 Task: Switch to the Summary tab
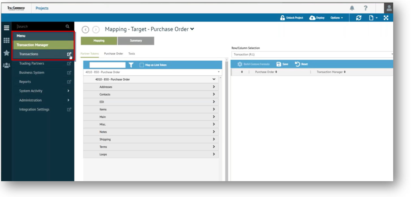point(136,41)
